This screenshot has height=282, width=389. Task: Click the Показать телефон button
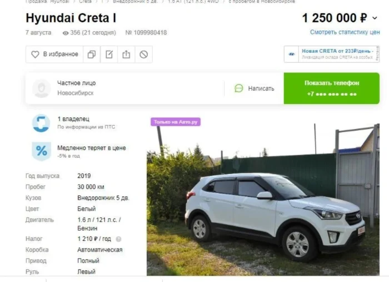point(332,88)
